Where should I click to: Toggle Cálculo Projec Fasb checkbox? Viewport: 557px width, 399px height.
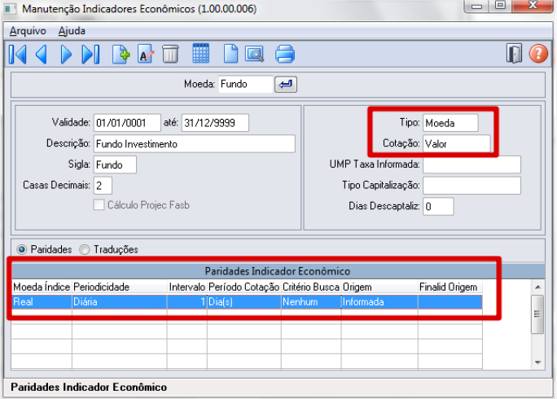(99, 205)
